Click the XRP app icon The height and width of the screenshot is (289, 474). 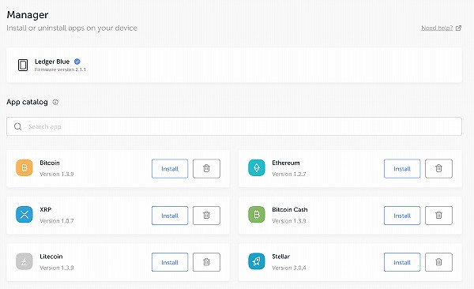click(x=24, y=214)
